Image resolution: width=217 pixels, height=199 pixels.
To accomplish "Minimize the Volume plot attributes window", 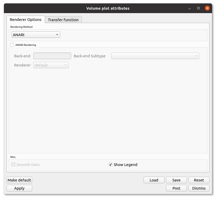I will 190,8.
